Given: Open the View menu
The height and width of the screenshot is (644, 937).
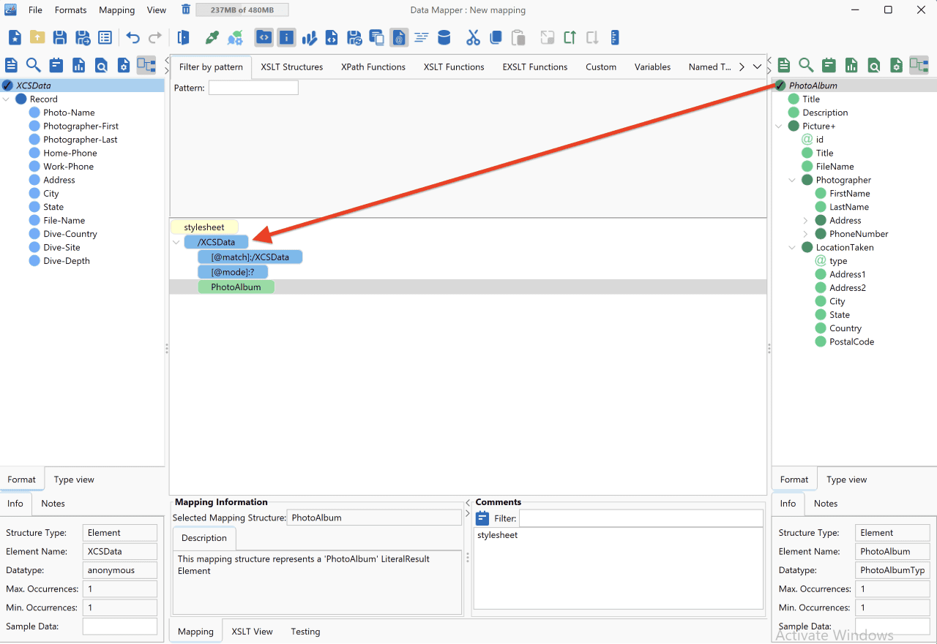Looking at the screenshot, I should 157,10.
